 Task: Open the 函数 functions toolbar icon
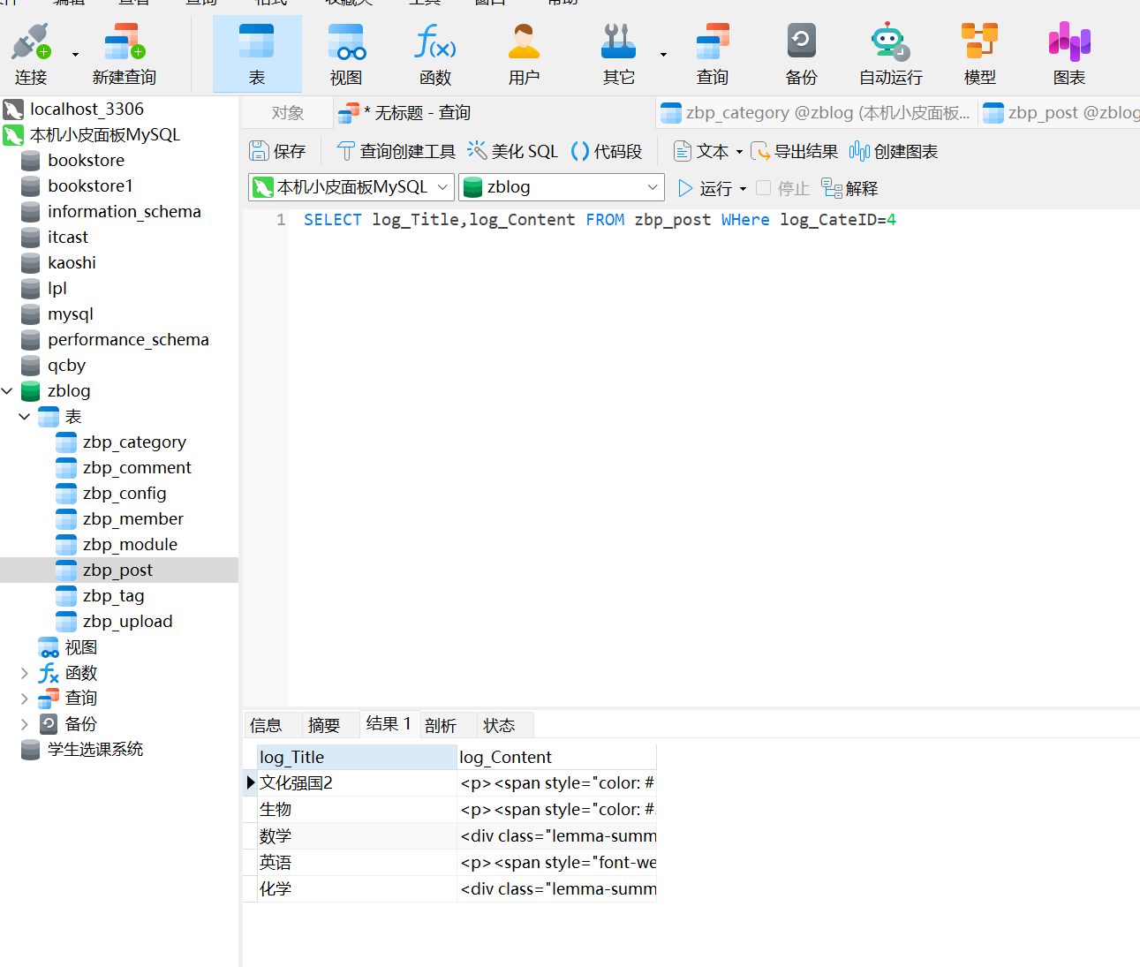click(x=435, y=54)
